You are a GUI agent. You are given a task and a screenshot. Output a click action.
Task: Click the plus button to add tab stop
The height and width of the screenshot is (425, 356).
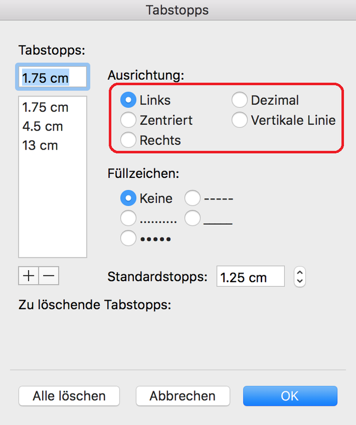point(28,275)
